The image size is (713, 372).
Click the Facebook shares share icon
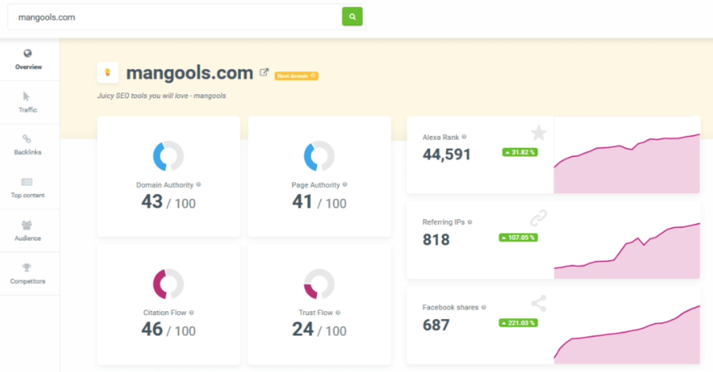[x=539, y=303]
